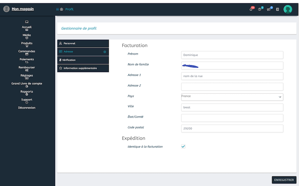Click the Expédition section heading

click(133, 138)
